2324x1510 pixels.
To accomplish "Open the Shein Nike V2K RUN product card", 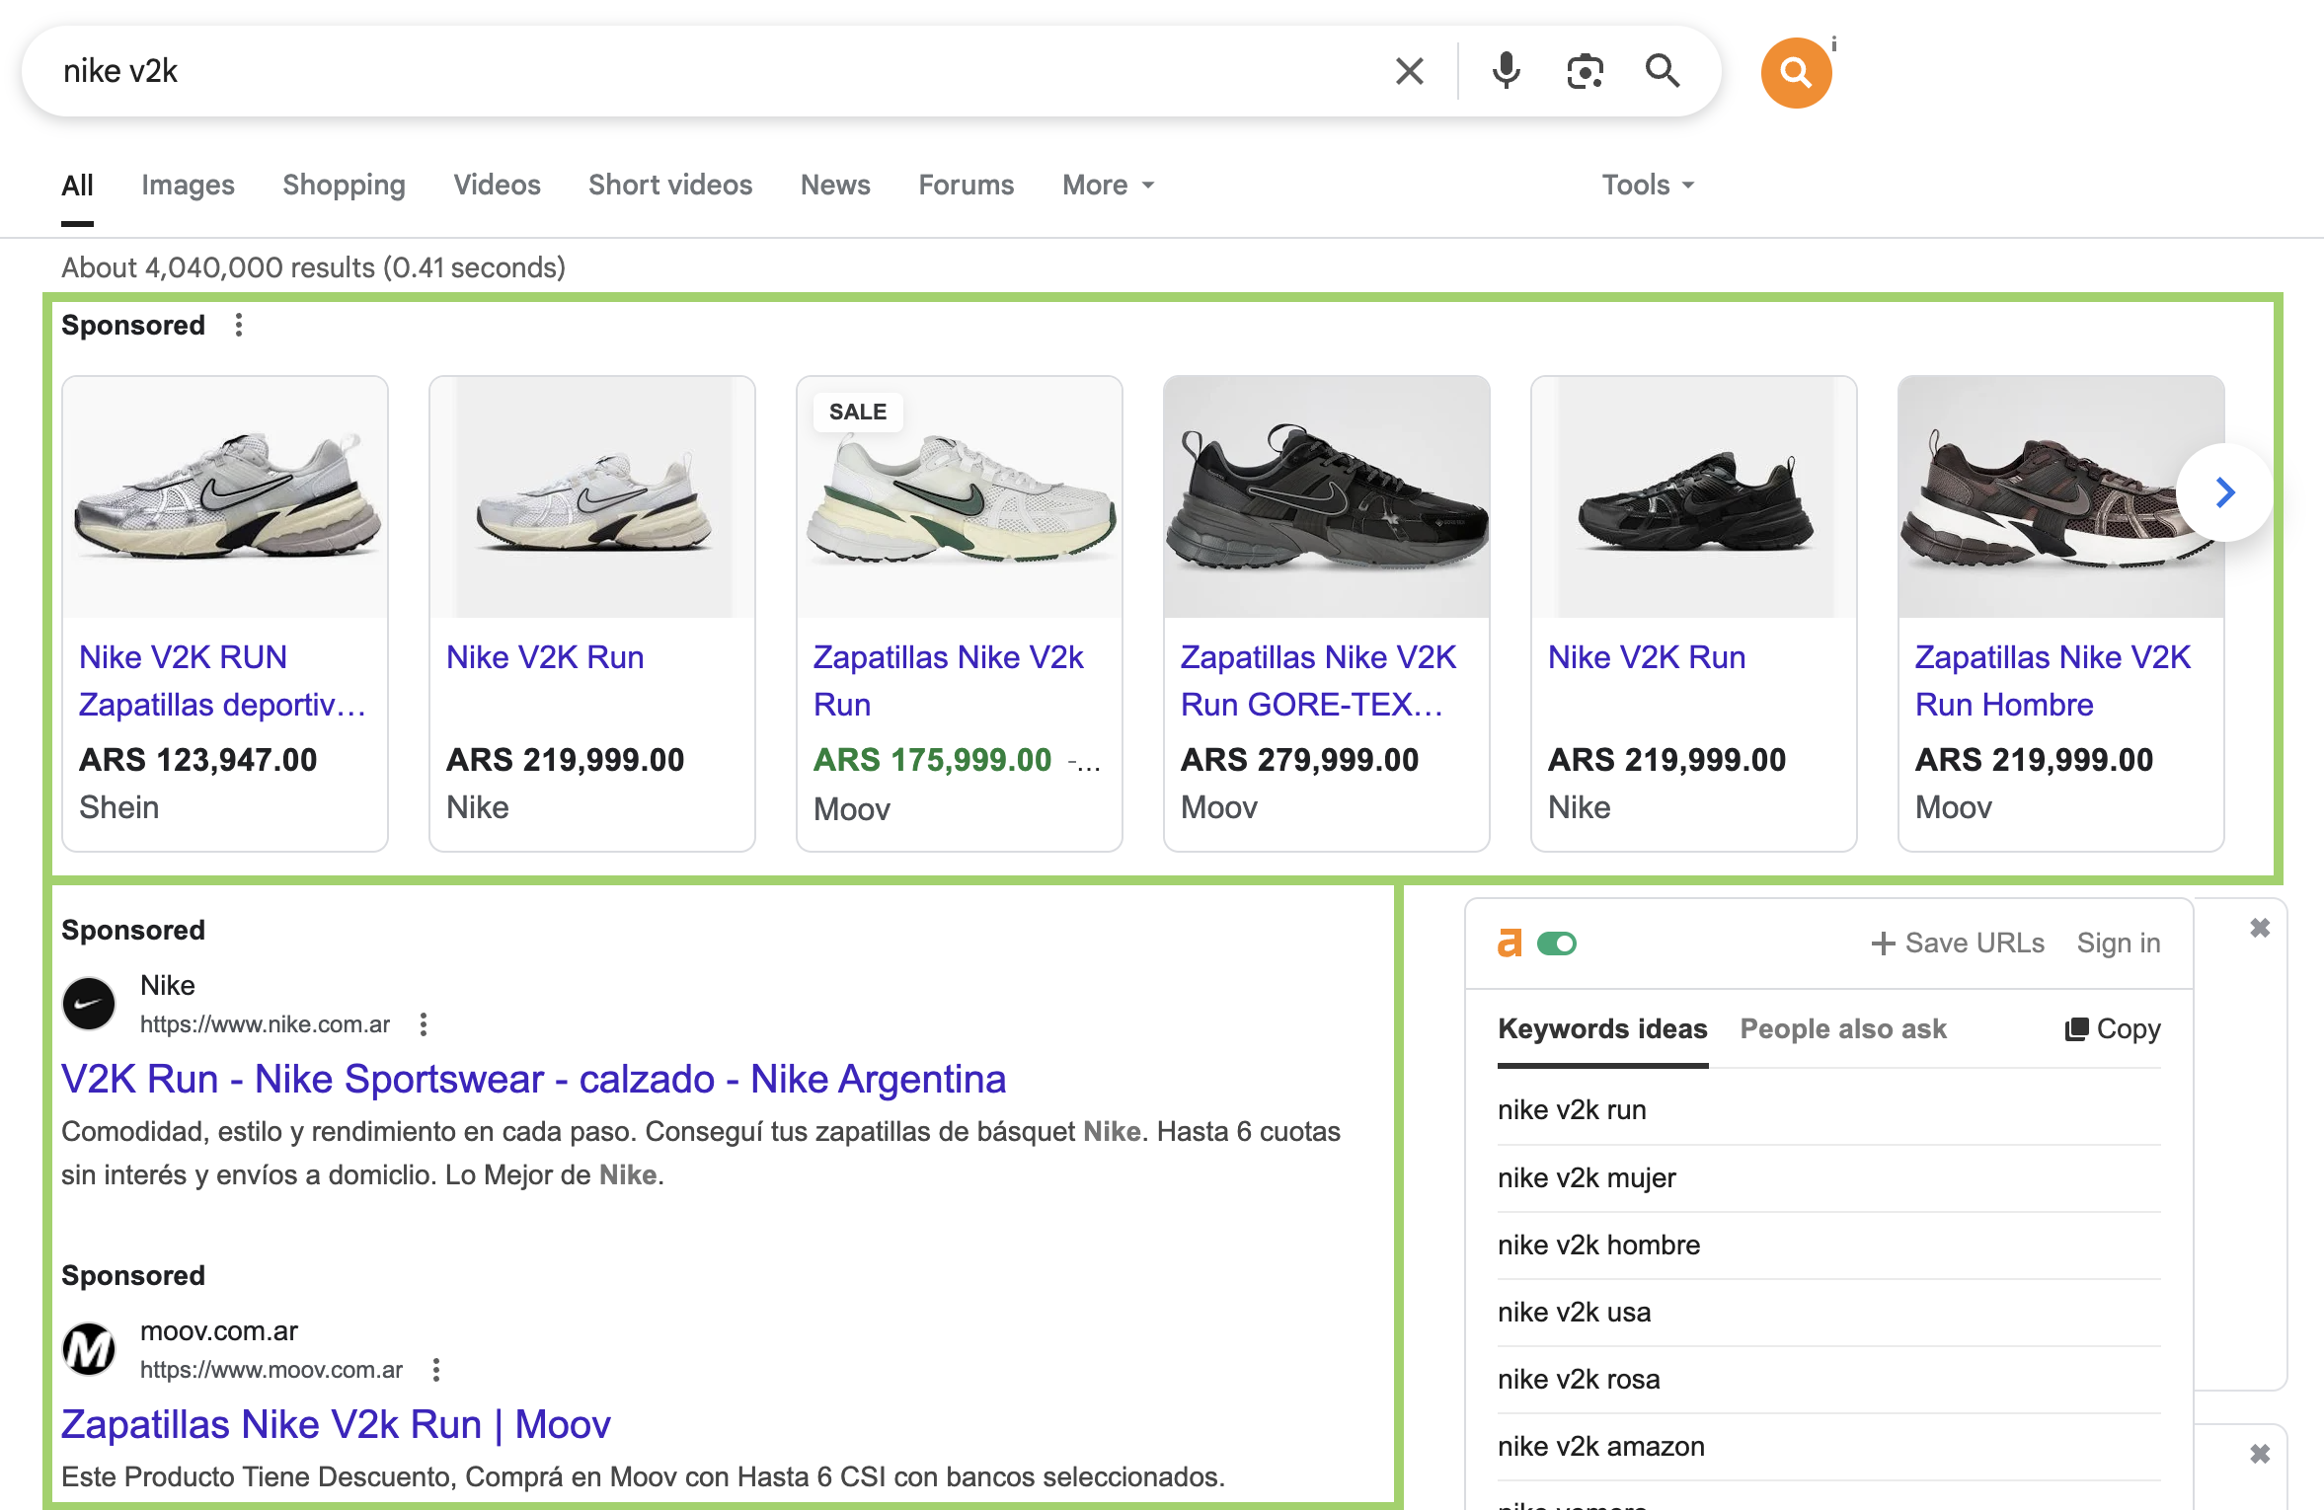I will coord(225,613).
